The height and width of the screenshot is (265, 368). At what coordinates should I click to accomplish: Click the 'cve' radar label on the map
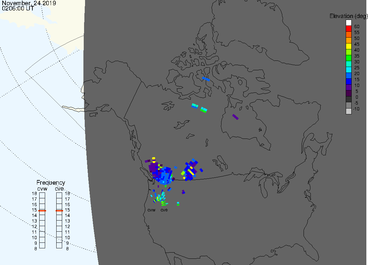pyautogui.click(x=164, y=210)
